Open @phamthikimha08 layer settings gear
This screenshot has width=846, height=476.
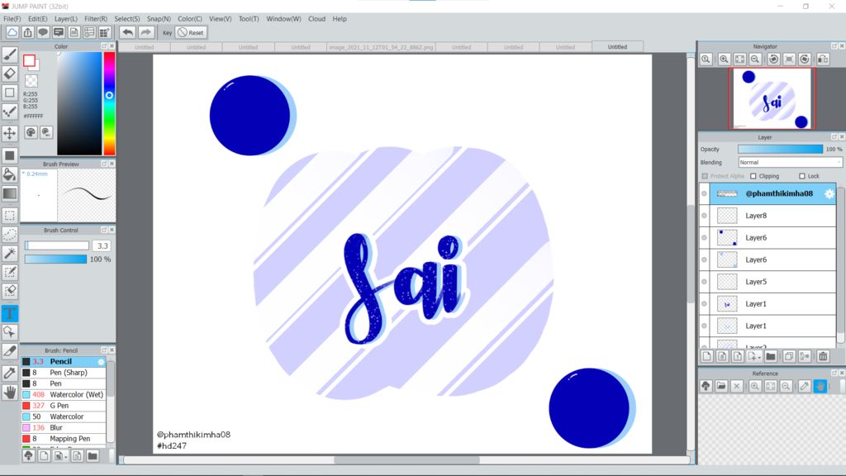829,193
